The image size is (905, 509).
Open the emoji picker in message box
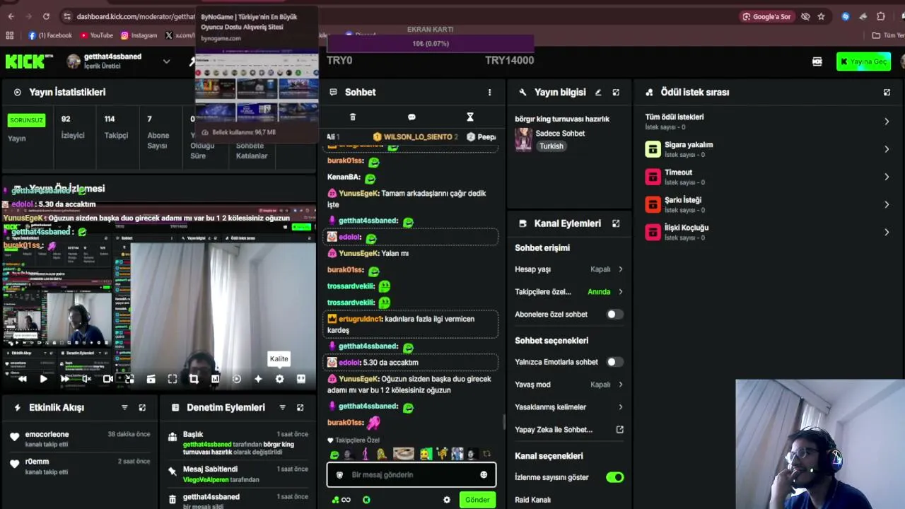484,474
